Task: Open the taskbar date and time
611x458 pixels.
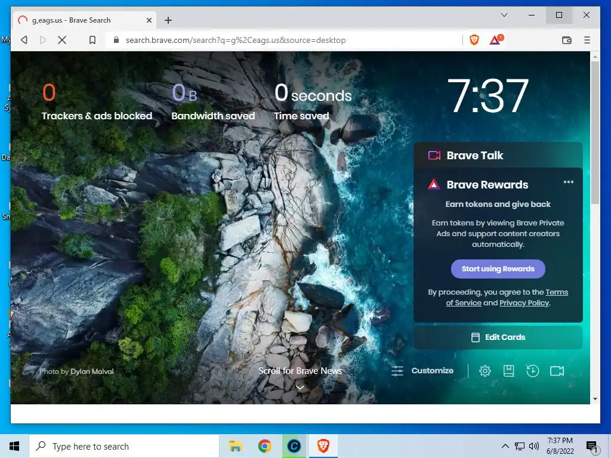Action: [560, 446]
